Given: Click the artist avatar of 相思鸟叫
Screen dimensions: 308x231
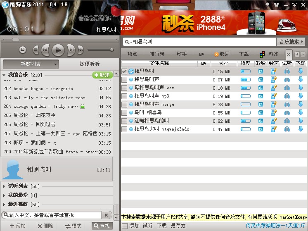Looking at the screenshot, I should (x=13, y=169).
